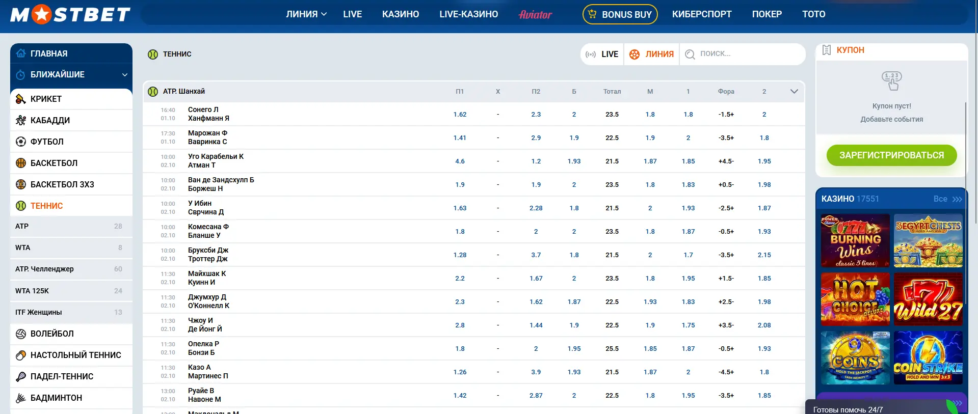
Task: Open the Aviator game link
Action: pyautogui.click(x=535, y=15)
